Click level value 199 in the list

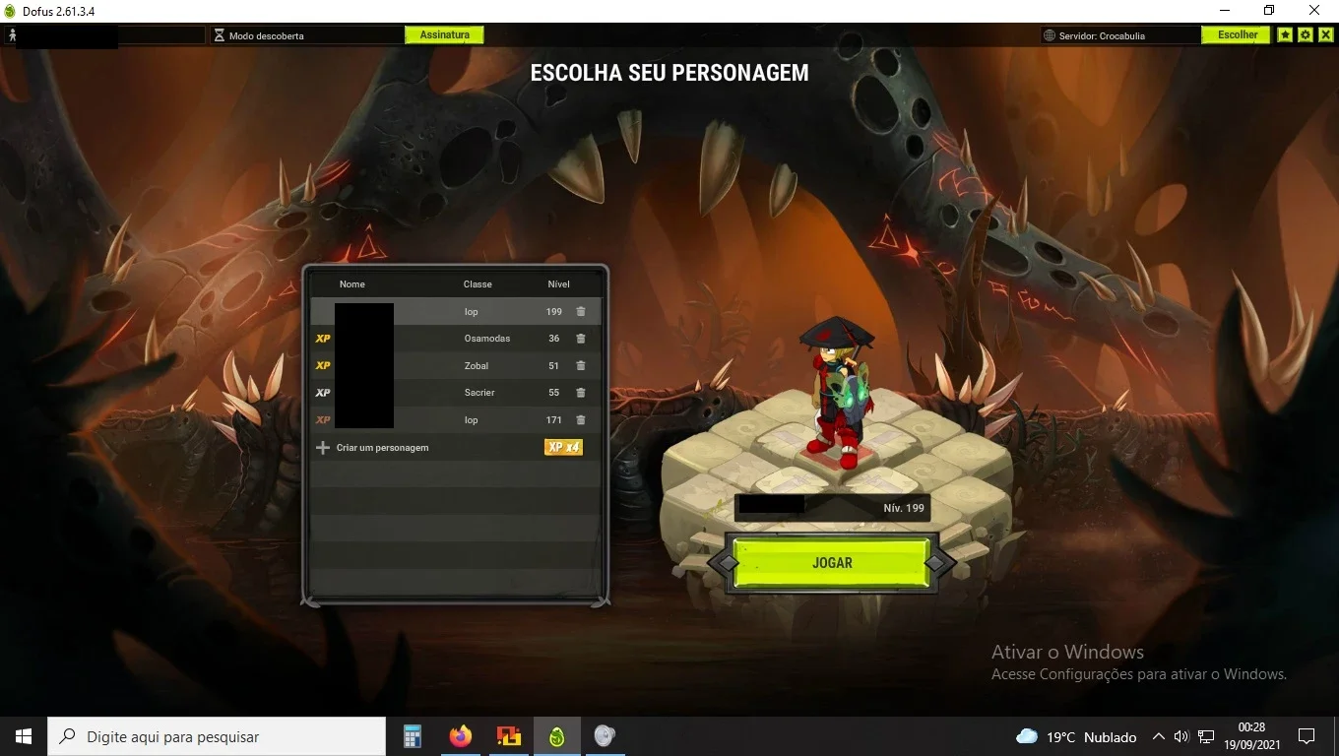[554, 312]
